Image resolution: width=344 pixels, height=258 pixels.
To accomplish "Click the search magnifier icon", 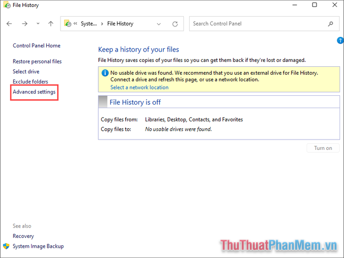I will pyautogui.click(x=330, y=24).
